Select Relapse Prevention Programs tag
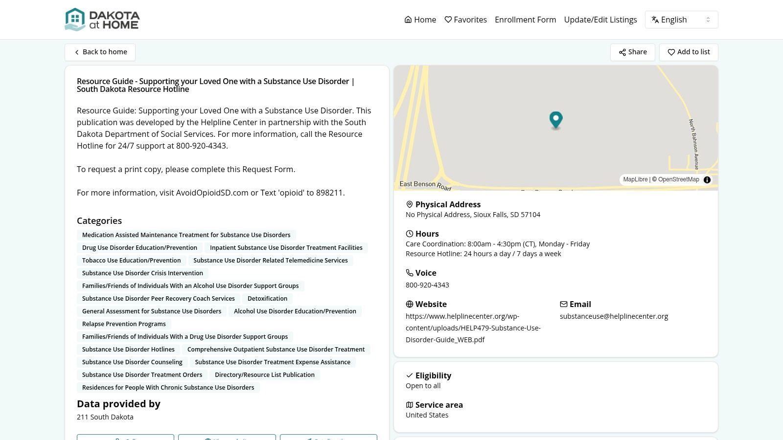Screen dimensions: 783x440 [x=124, y=324]
